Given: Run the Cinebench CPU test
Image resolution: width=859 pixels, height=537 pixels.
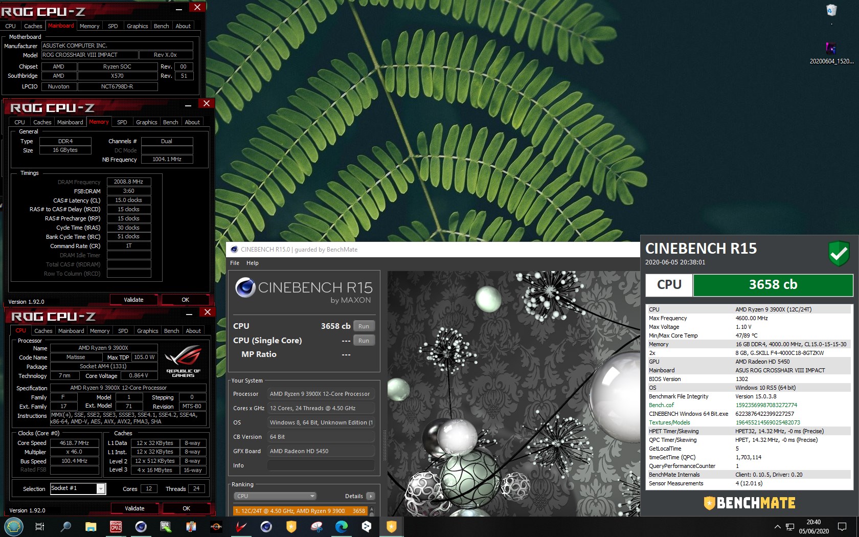Looking at the screenshot, I should pyautogui.click(x=364, y=326).
